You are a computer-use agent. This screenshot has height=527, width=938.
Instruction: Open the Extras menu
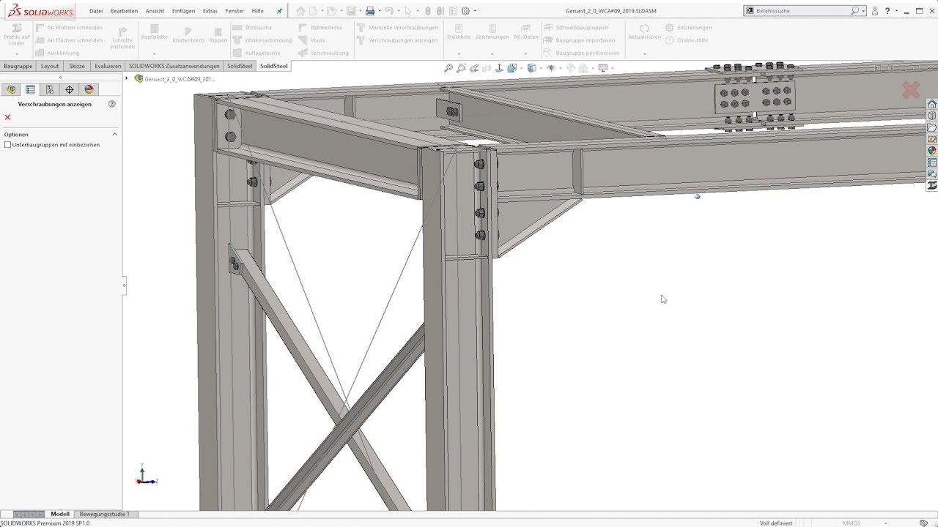pyautogui.click(x=210, y=11)
